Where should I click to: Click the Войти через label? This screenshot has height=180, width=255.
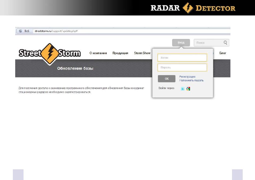[x=166, y=88]
